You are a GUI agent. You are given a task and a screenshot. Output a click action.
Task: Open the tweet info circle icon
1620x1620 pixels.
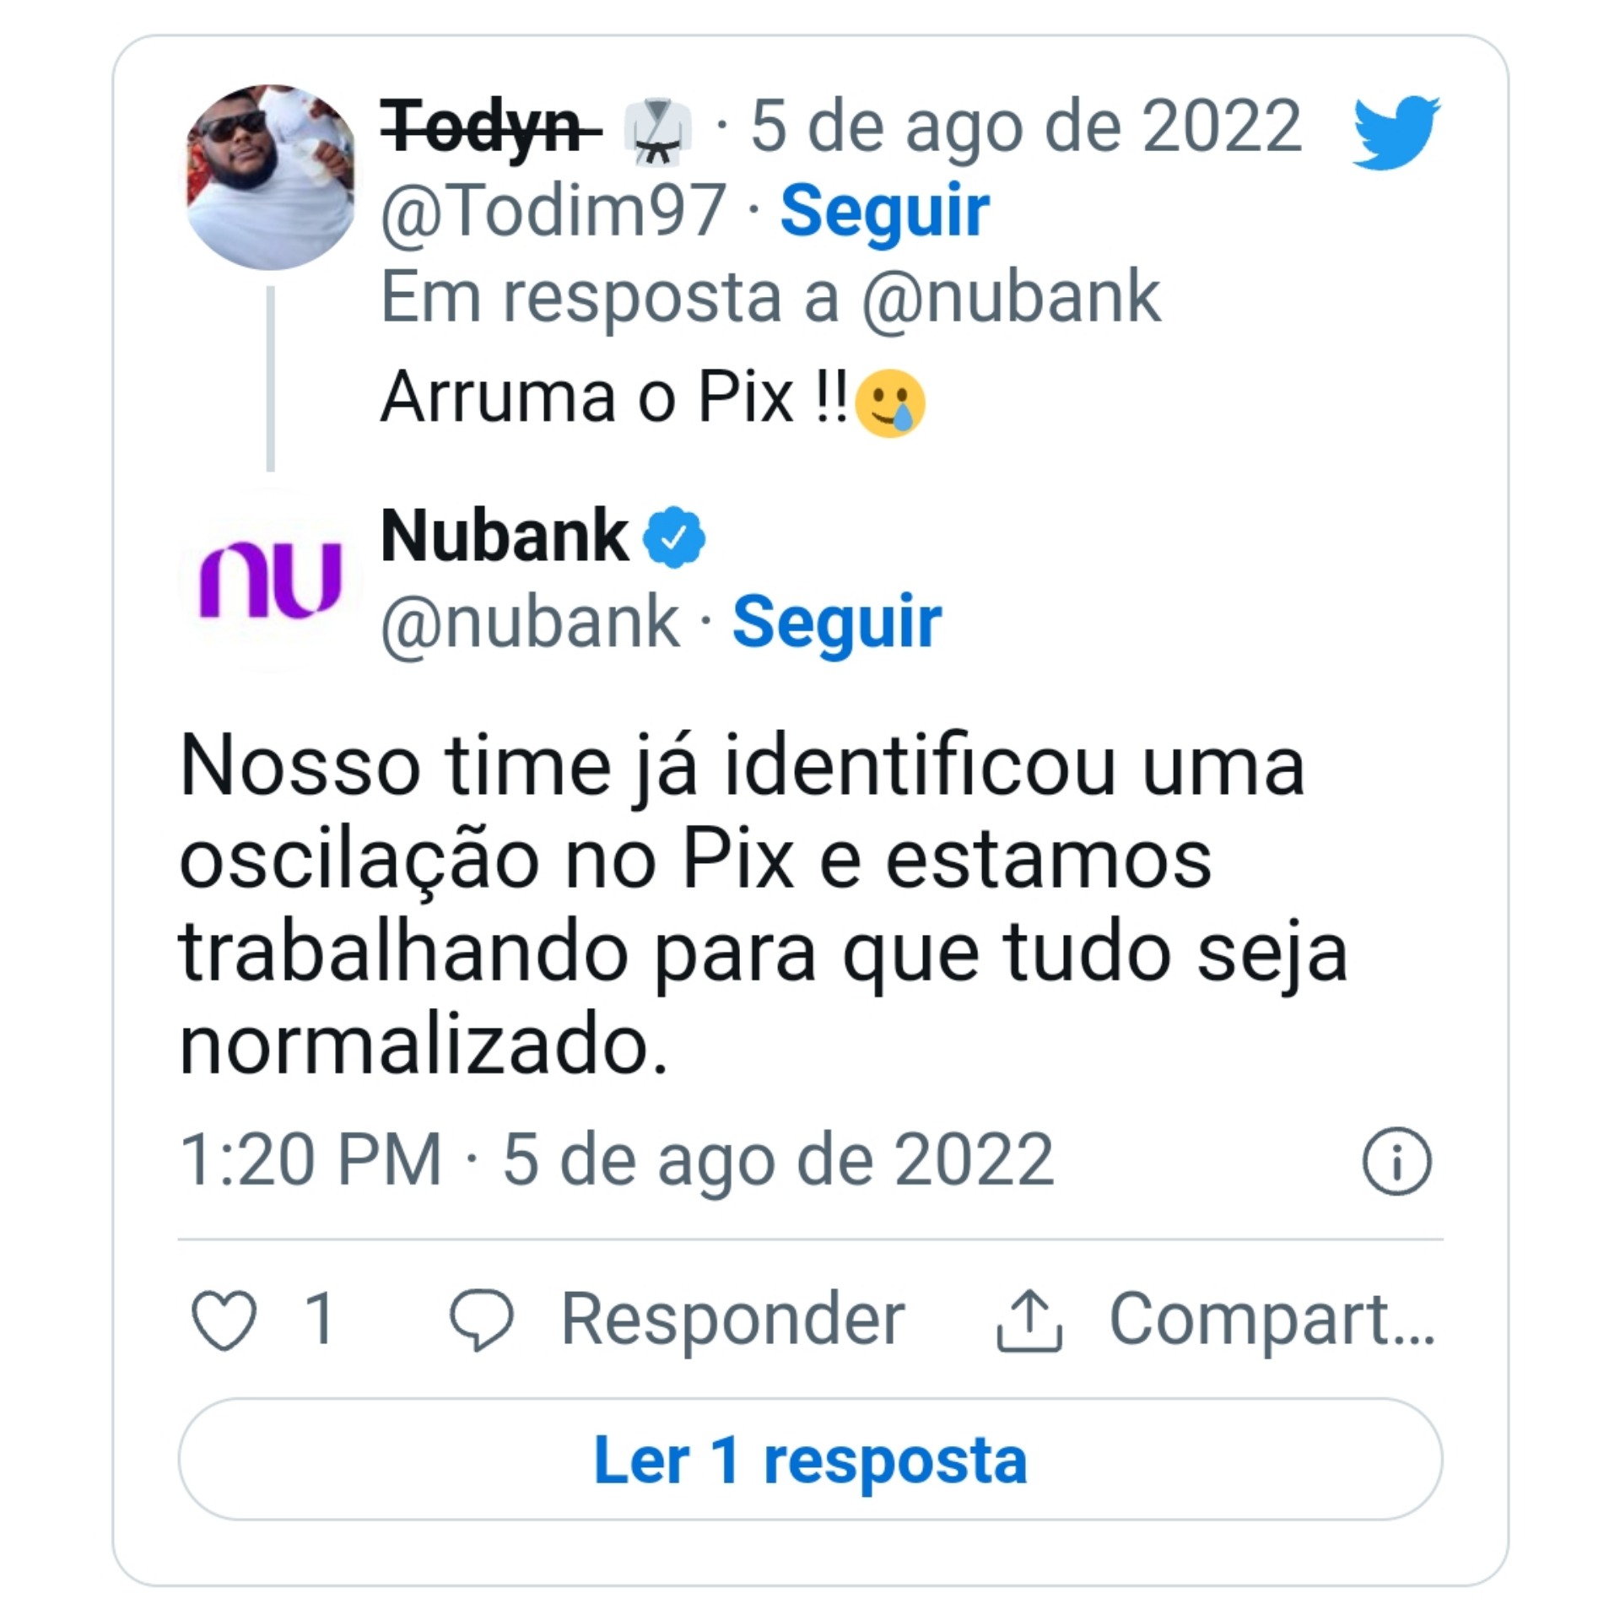pos(1396,1161)
